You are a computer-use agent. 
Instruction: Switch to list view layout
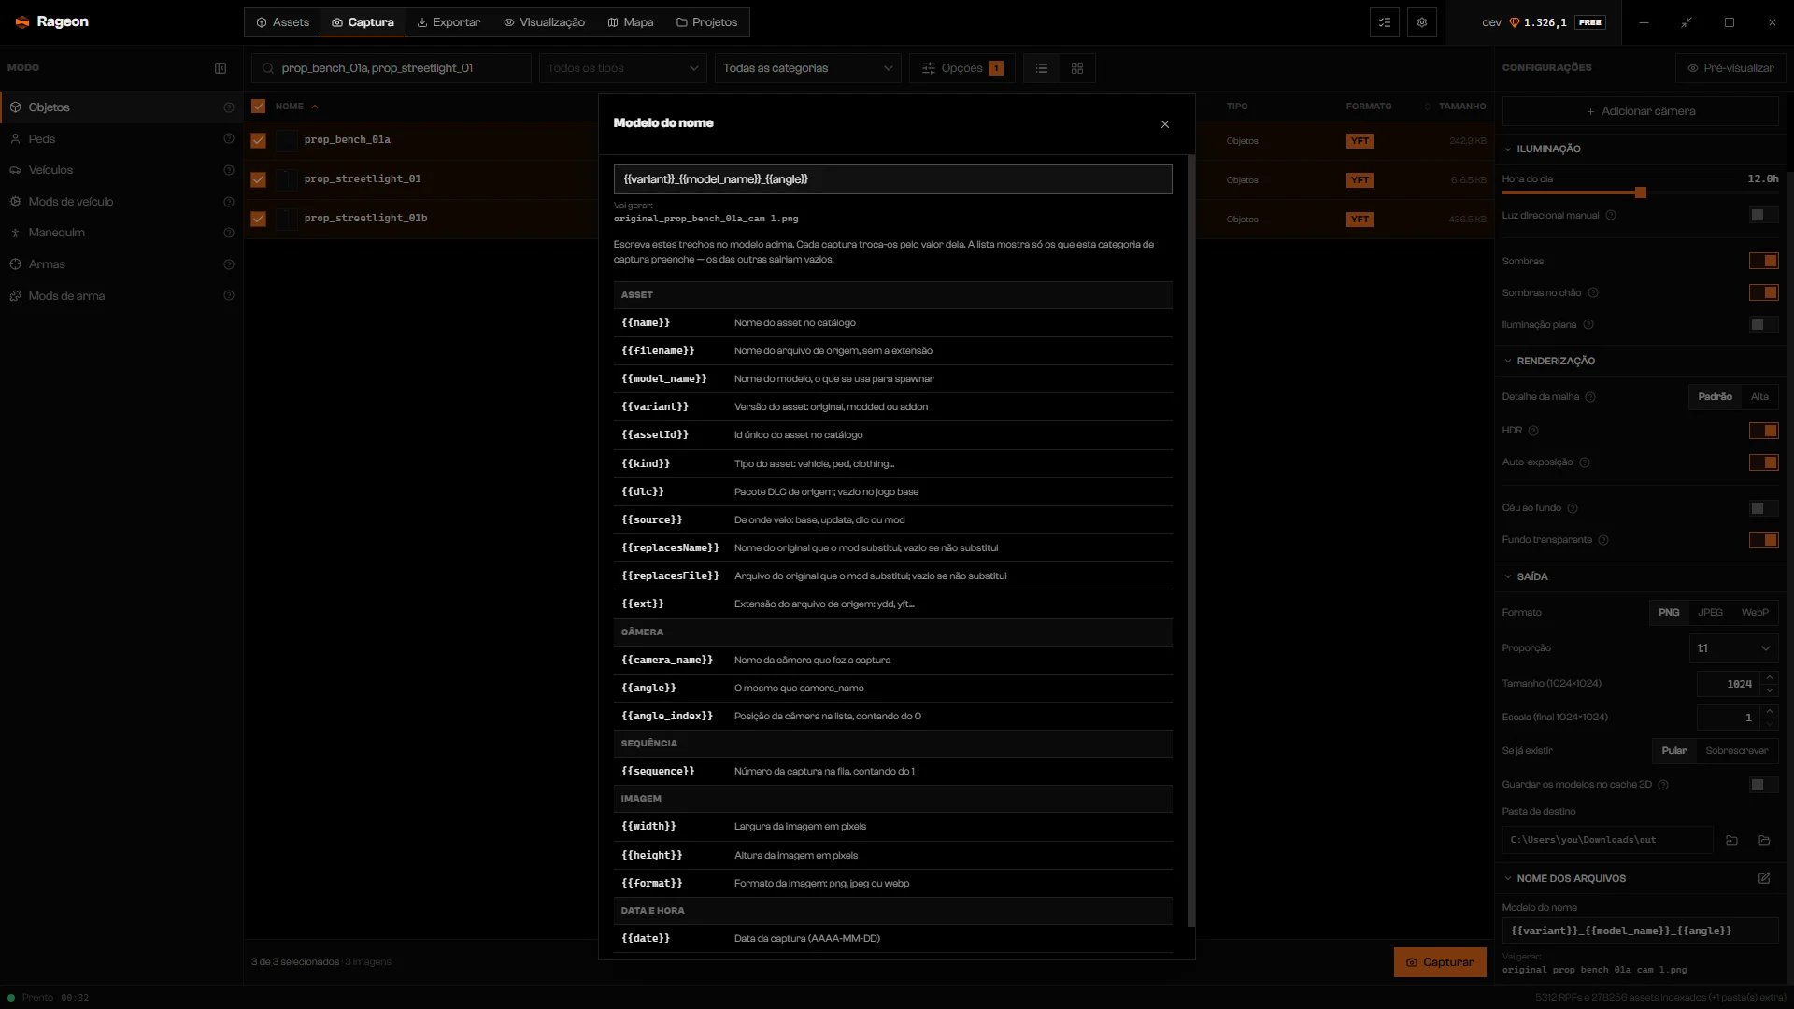tap(1042, 68)
